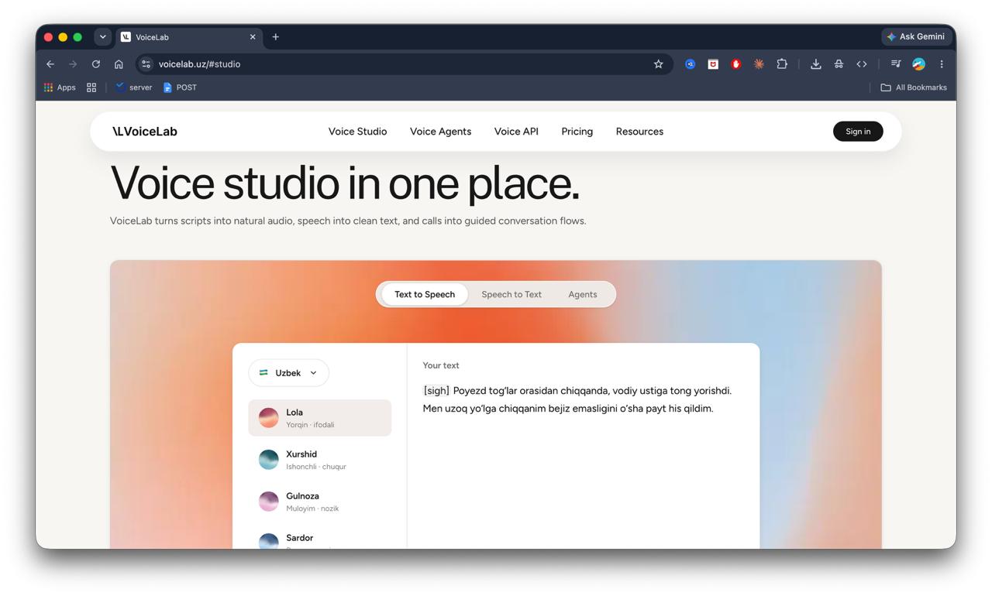Image resolution: width=992 pixels, height=596 pixels.
Task: Click the Sign in button
Action: click(858, 132)
